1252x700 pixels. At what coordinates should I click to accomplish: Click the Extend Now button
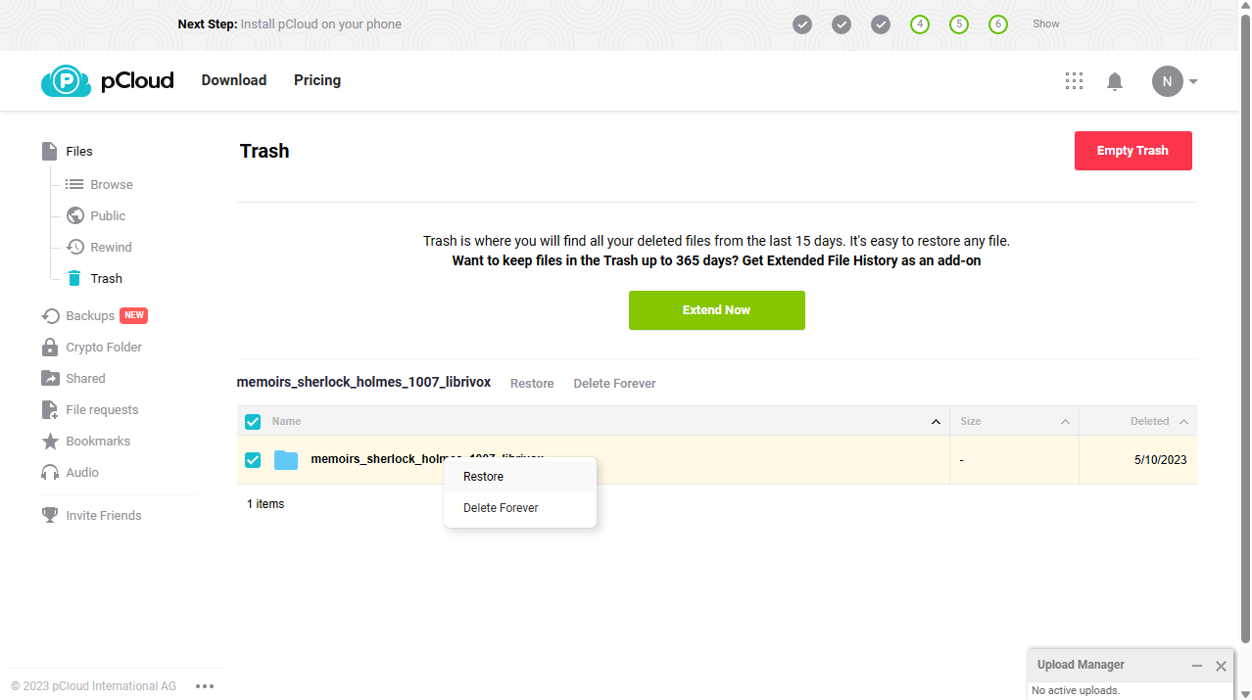pos(717,310)
